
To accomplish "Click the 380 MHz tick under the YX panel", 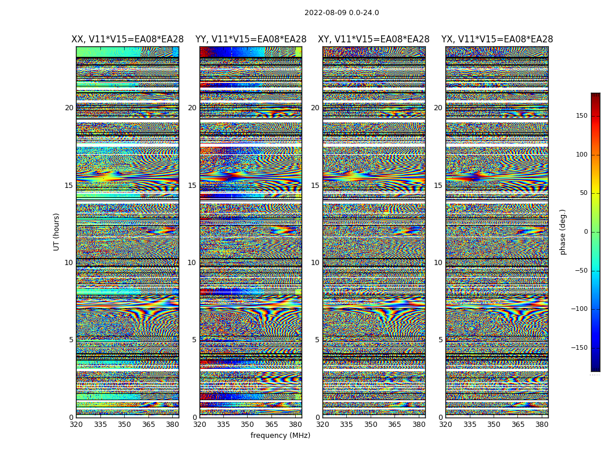I will (542, 425).
